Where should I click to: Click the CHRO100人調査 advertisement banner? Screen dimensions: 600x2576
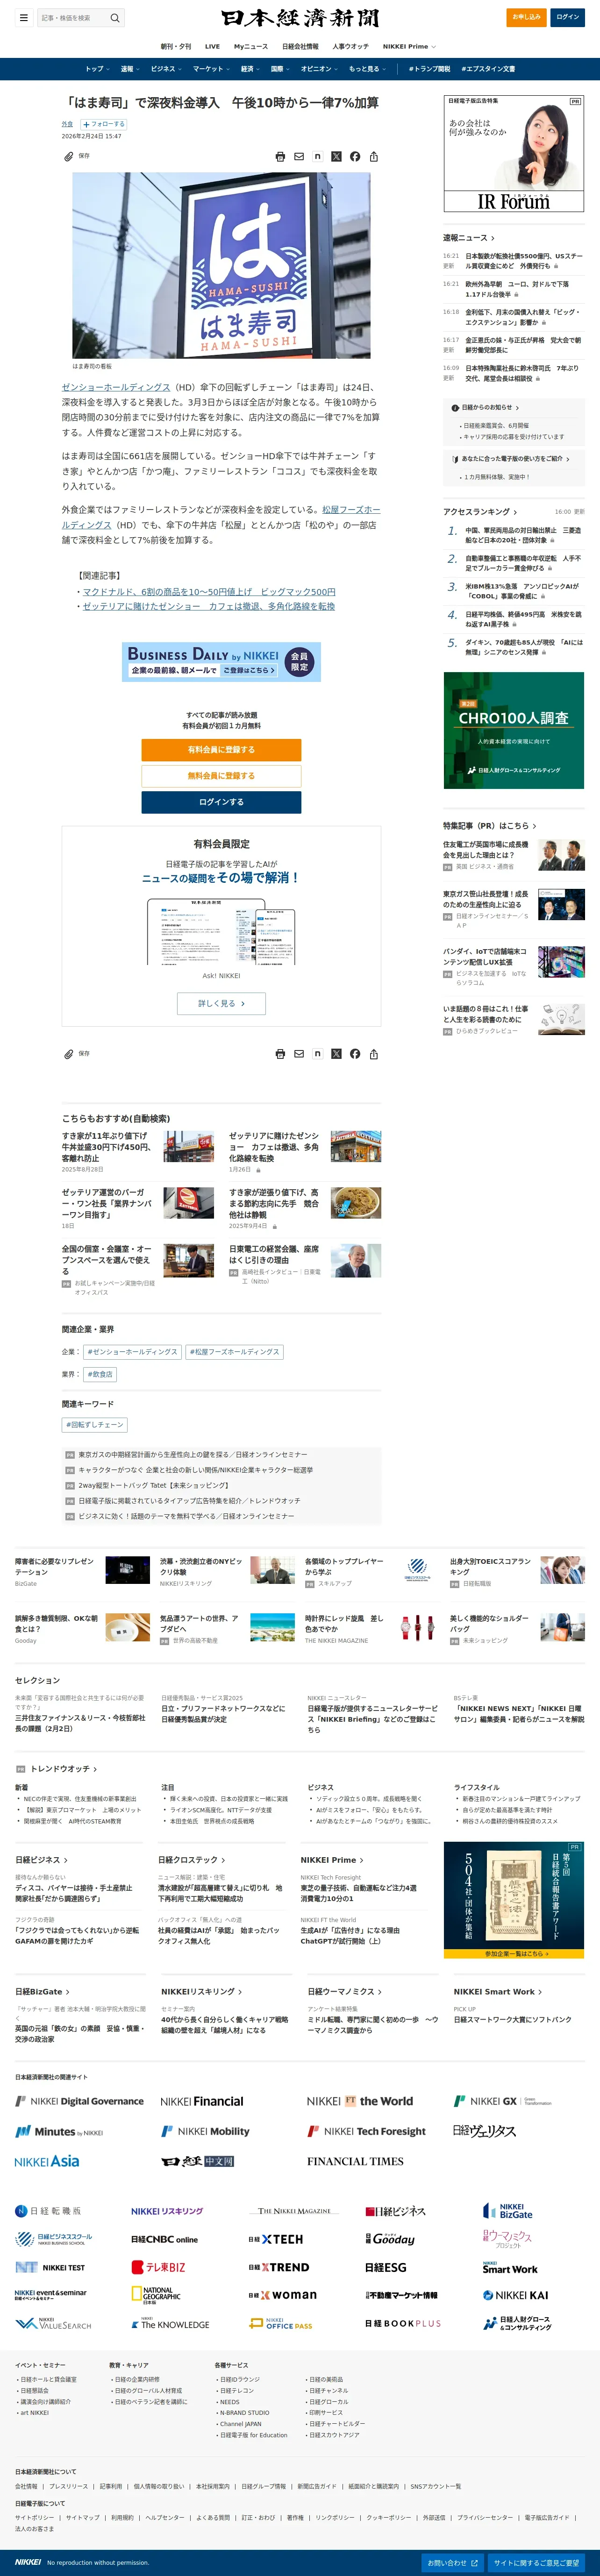[514, 730]
